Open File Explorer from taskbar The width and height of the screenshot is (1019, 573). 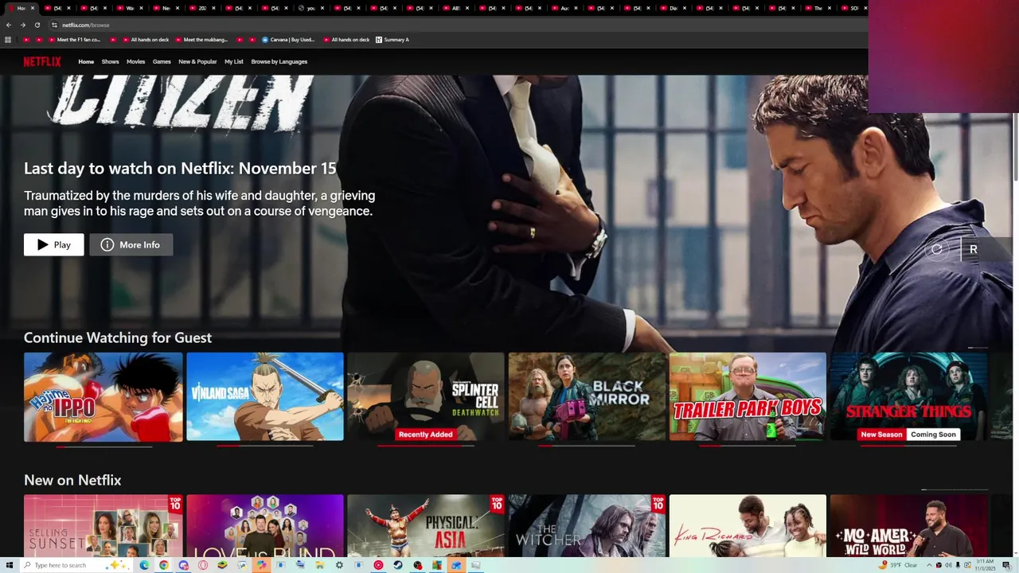[x=319, y=565]
